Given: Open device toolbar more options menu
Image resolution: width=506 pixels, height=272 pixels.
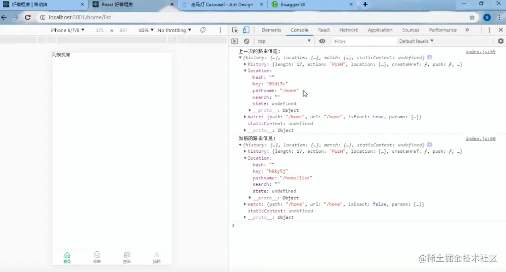Looking at the screenshot, I should pyautogui.click(x=221, y=30).
